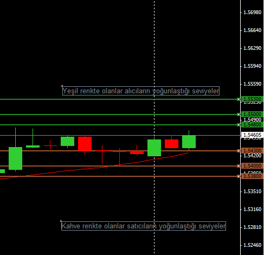Viewport: 264px width, 255px height.
Task: Click the grey horizontal current price line
Action: click(119, 135)
